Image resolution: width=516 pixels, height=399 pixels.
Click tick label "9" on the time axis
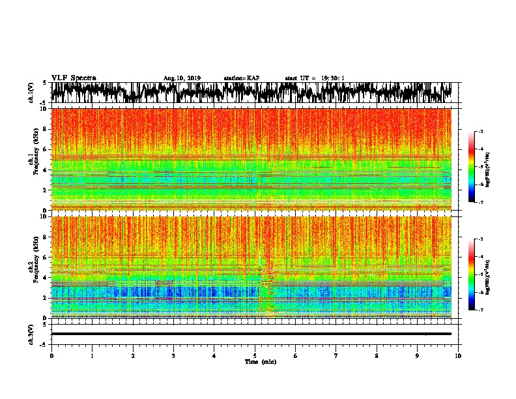tap(417, 356)
